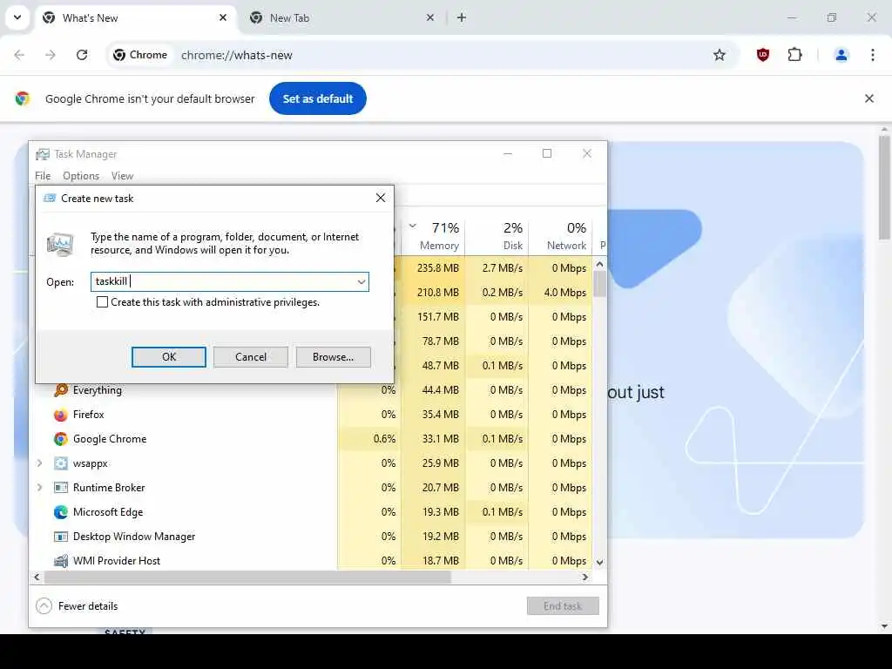Screen dimensions: 892x669
Task: Click the 4.0 Mbps network cell
Action: tap(560, 293)
